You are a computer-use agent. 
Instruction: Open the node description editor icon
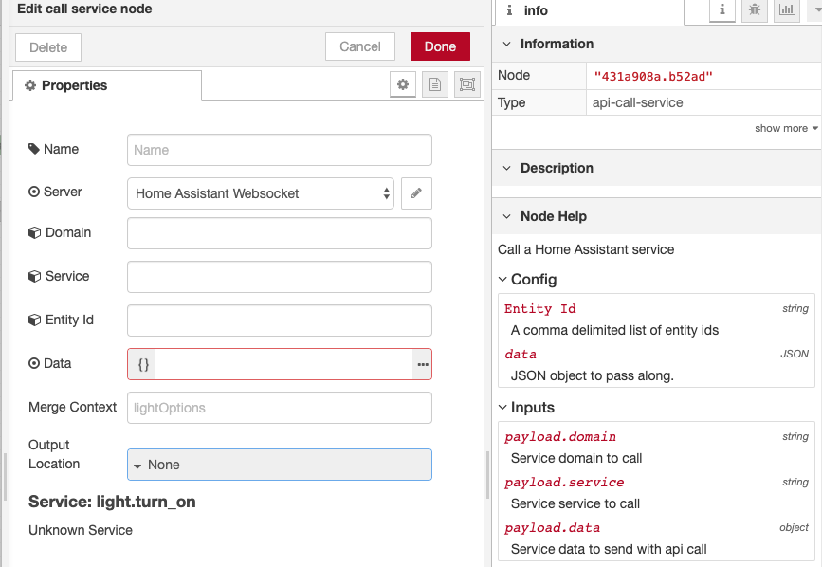tap(434, 83)
